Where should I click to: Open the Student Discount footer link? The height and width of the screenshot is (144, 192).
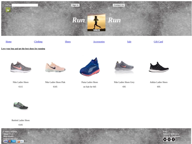coord(10,139)
